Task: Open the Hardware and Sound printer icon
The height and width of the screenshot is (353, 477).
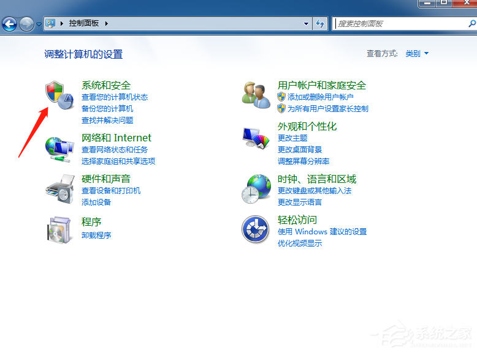Action: tap(59, 189)
